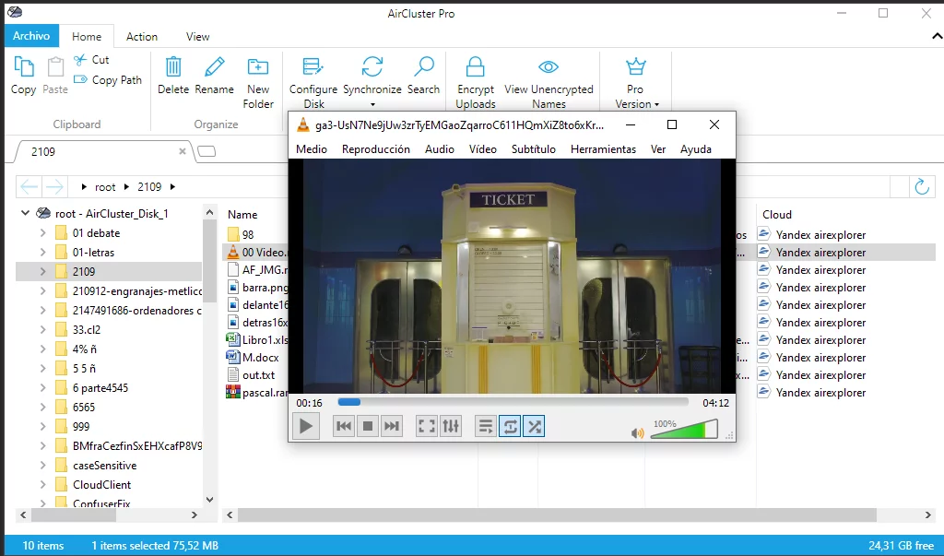Switch to the Action ribbon tab

click(x=142, y=37)
